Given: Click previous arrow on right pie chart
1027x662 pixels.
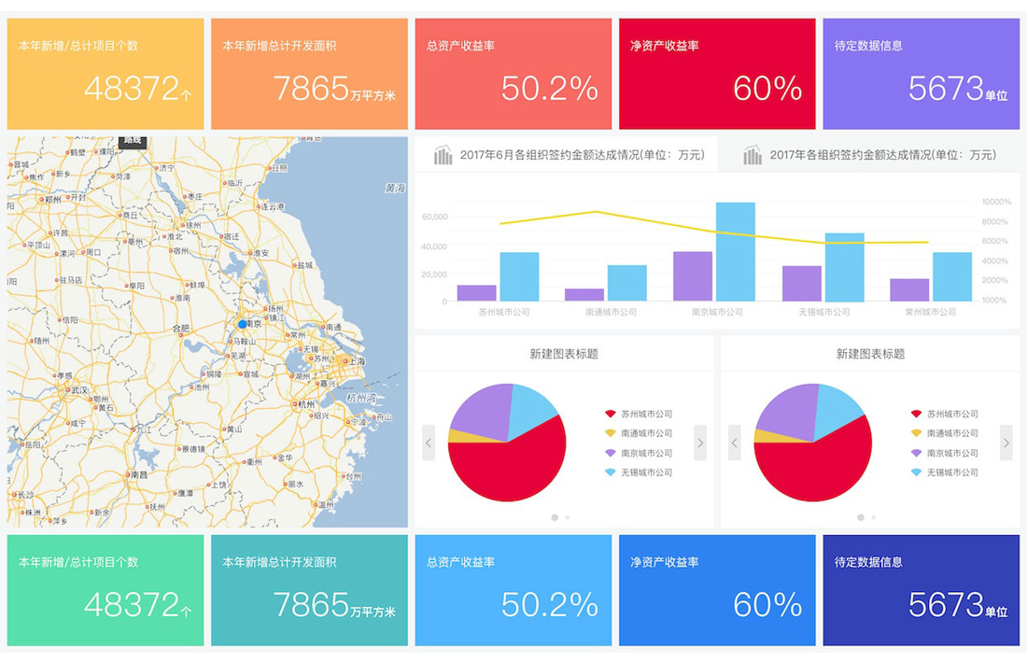Looking at the screenshot, I should 735,443.
